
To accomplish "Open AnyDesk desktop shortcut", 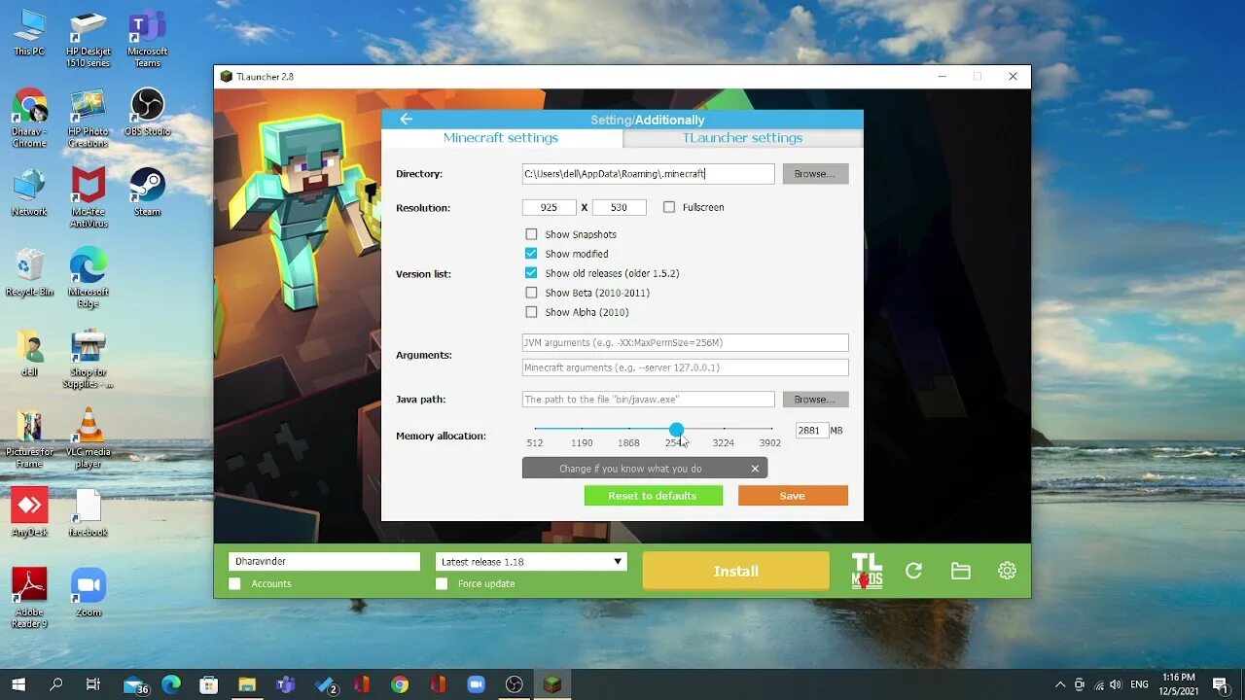I will pyautogui.click(x=29, y=512).
